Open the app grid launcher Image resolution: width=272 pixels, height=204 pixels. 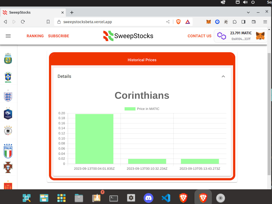pyautogui.click(x=61, y=198)
